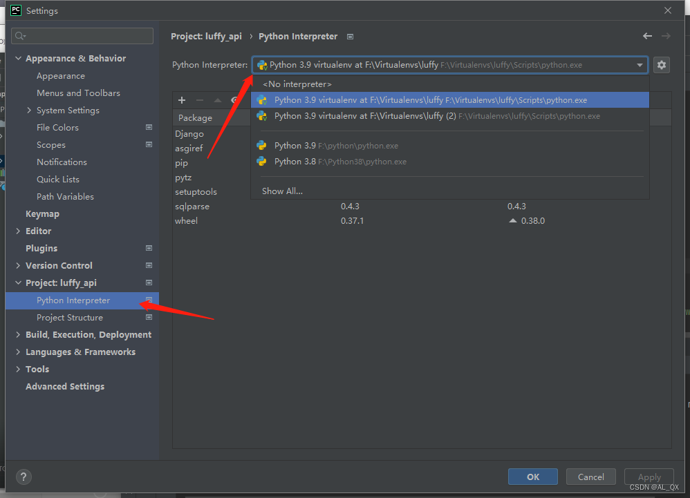The width and height of the screenshot is (690, 498).
Task: Click the OK button
Action: 533,477
